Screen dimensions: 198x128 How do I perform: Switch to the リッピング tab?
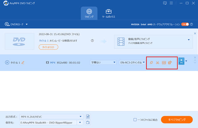89,14
